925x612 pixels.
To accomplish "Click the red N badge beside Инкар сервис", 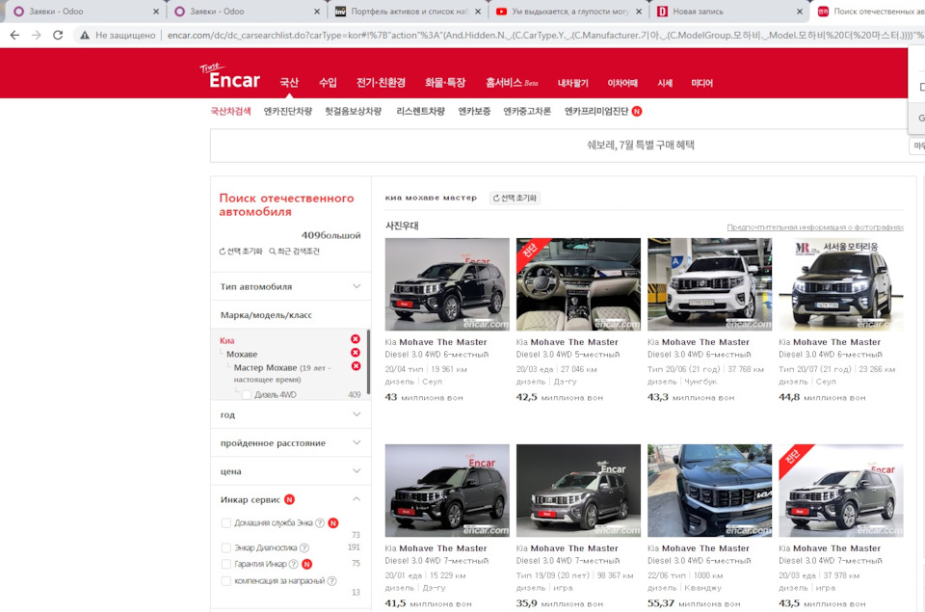I will [x=290, y=499].
